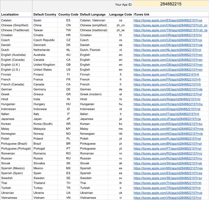Open the Chinese Simplified link ending zh_cn
The width and height of the screenshot is (209, 200).
click(170, 25)
